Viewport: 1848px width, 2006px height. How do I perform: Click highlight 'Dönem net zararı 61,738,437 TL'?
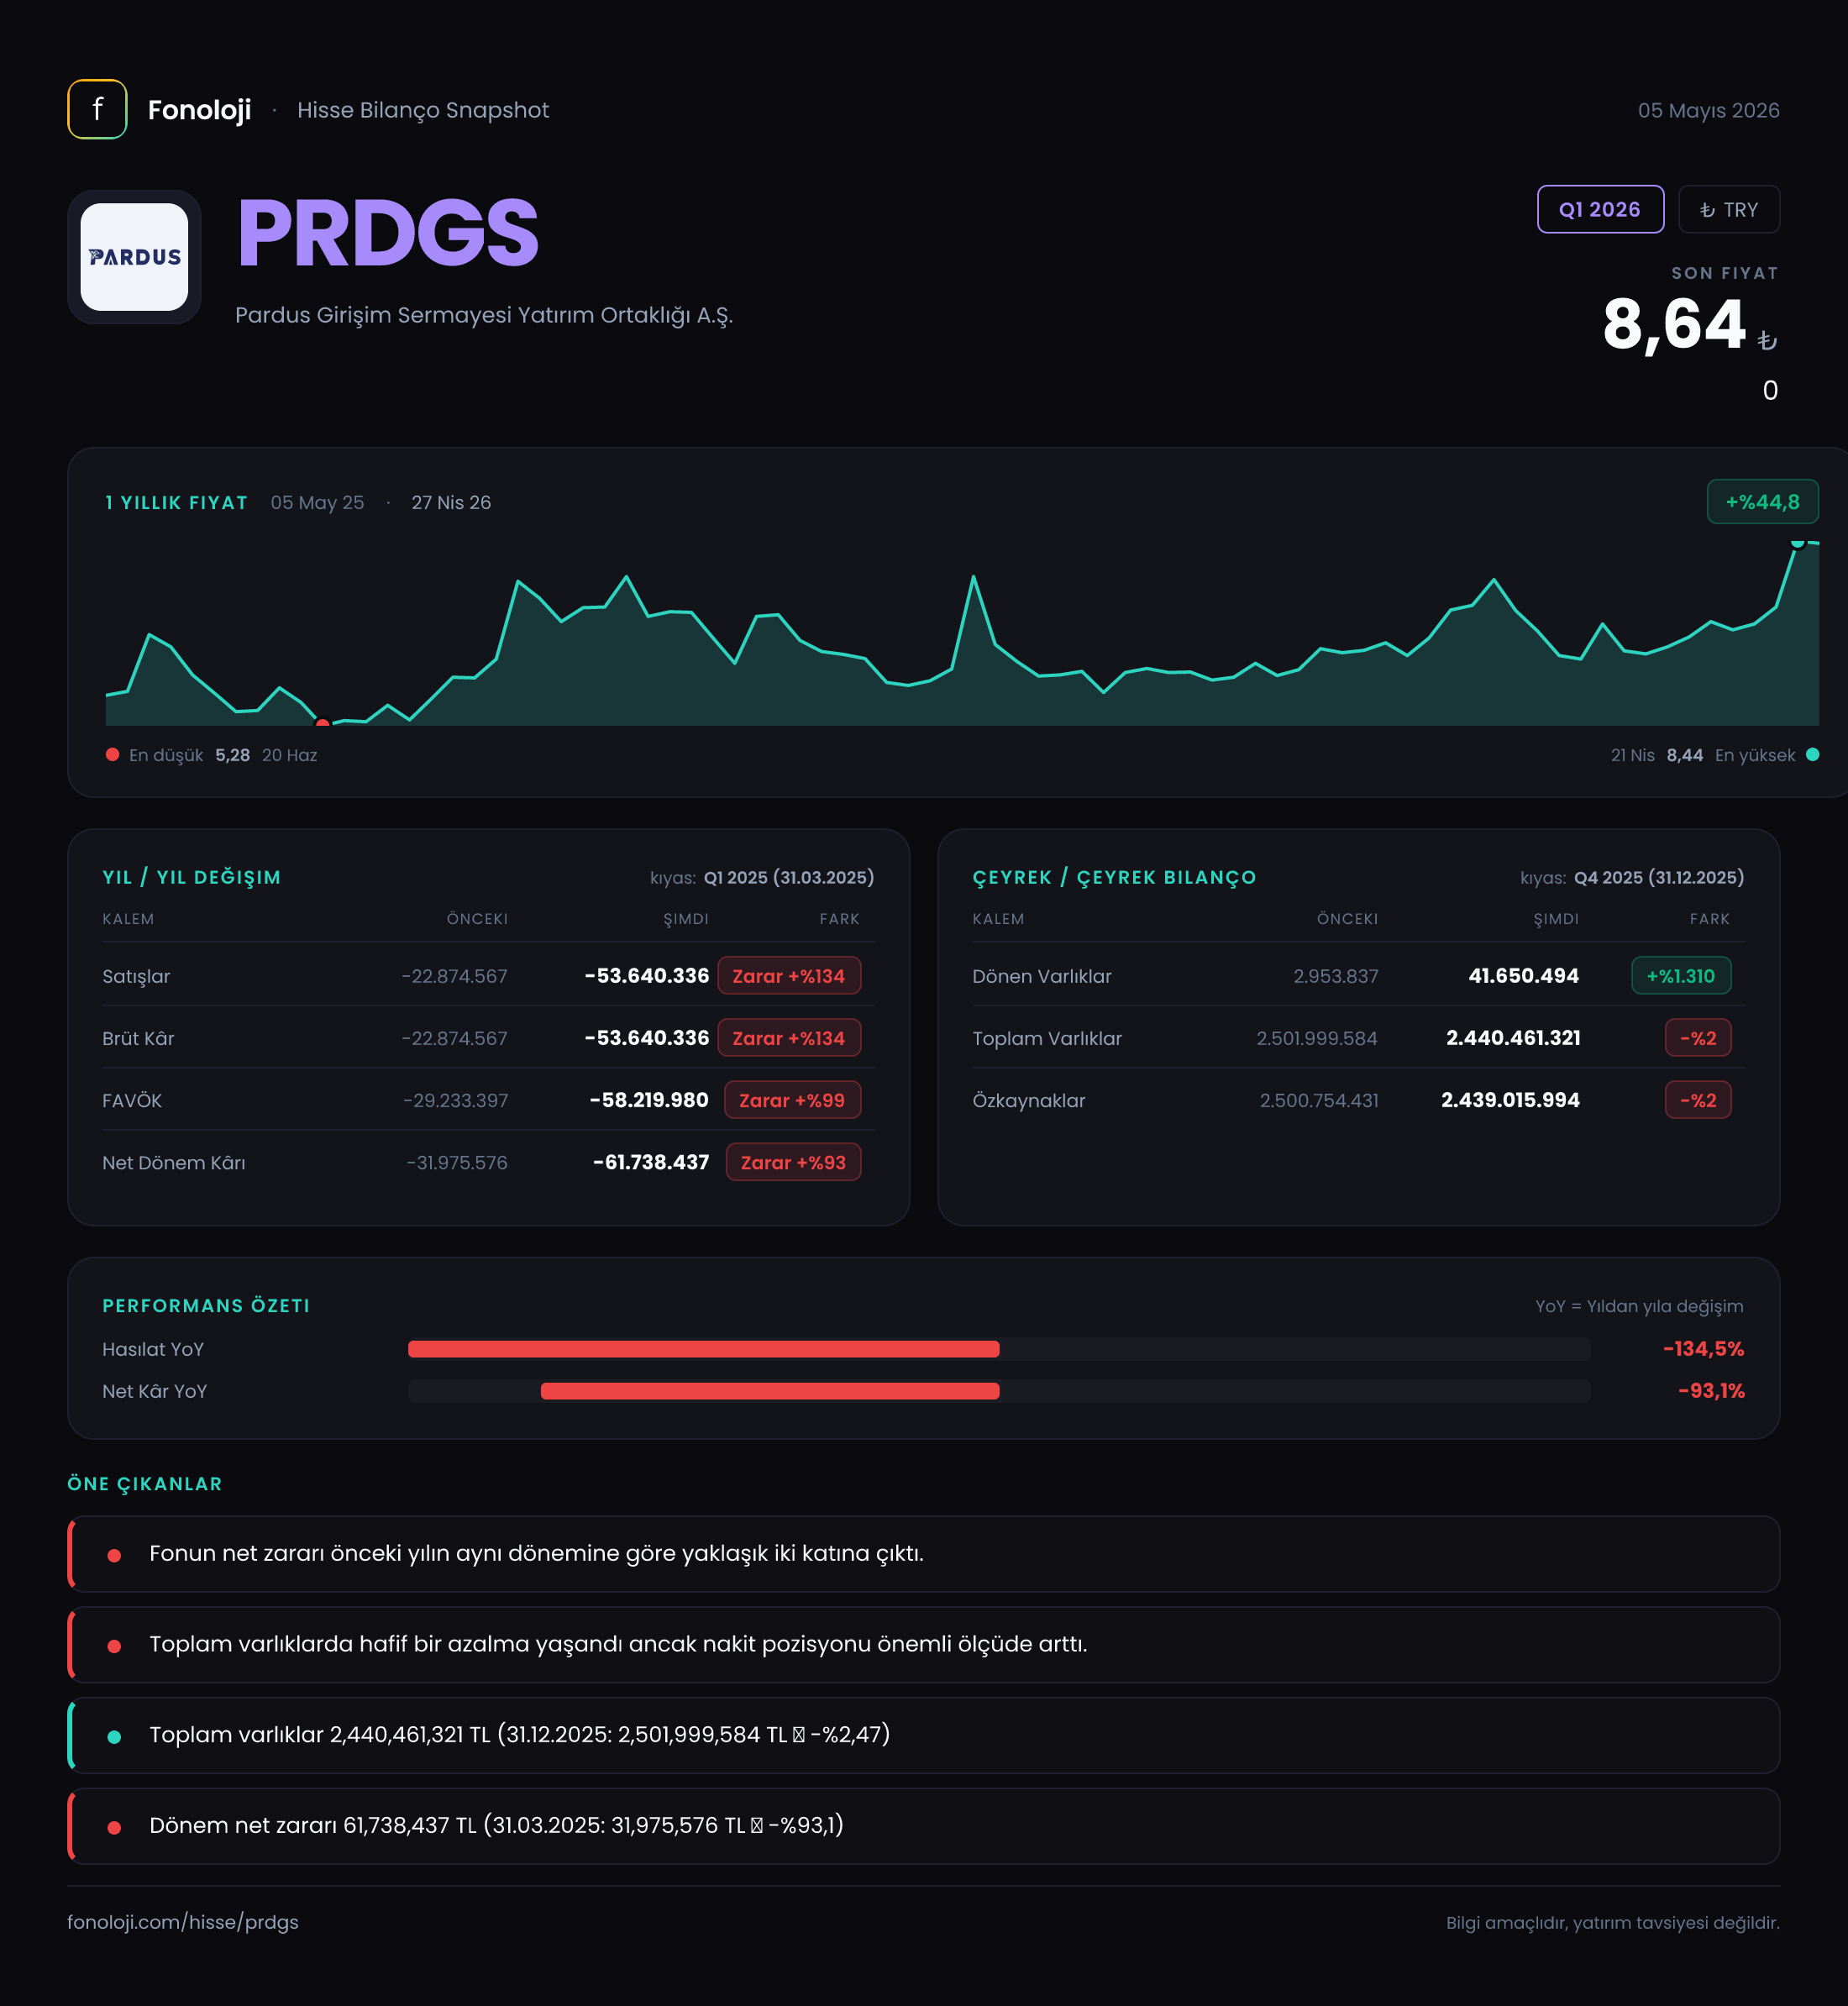924,1826
